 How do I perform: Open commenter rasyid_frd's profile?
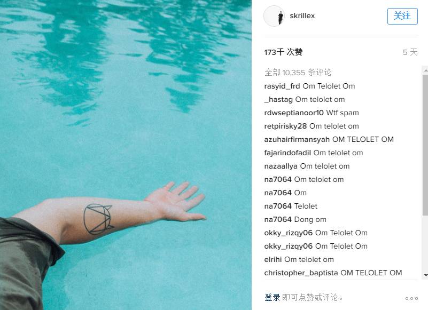(x=282, y=86)
